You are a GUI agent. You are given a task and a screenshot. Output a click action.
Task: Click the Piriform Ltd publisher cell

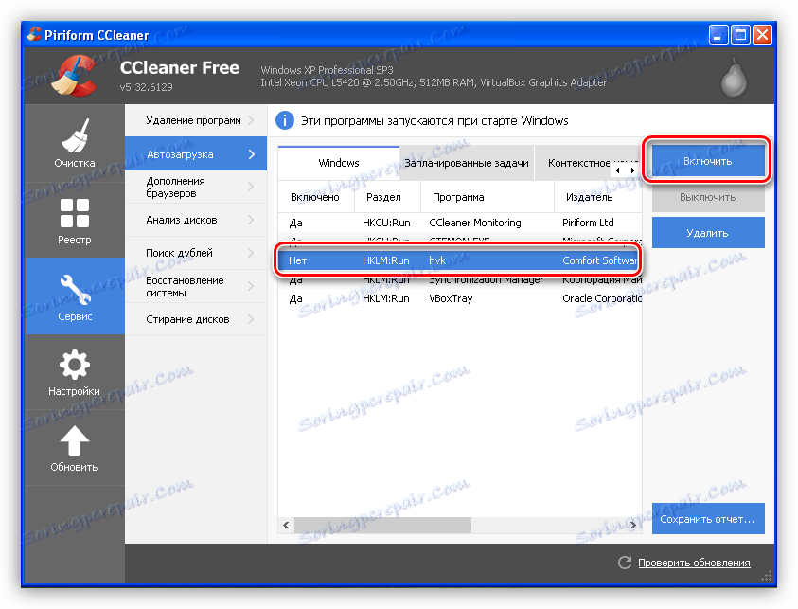[x=588, y=223]
